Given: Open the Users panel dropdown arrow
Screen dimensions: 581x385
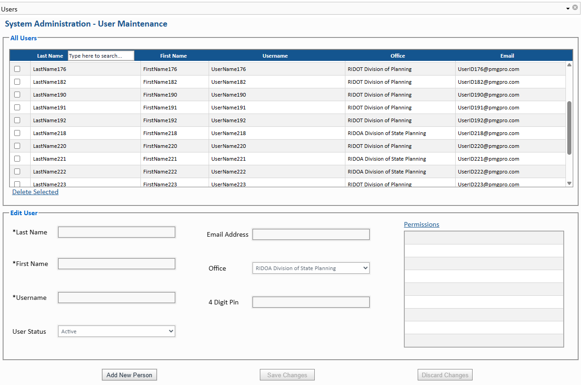Looking at the screenshot, I should pyautogui.click(x=568, y=8).
